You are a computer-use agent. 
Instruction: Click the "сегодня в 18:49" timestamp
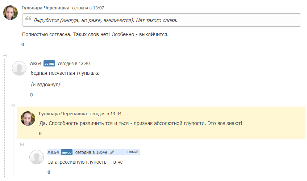(x=91, y=152)
